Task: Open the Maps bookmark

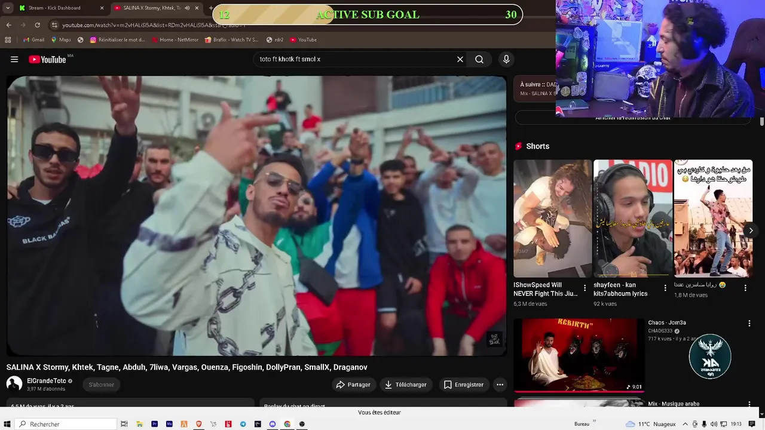Action: coord(61,40)
